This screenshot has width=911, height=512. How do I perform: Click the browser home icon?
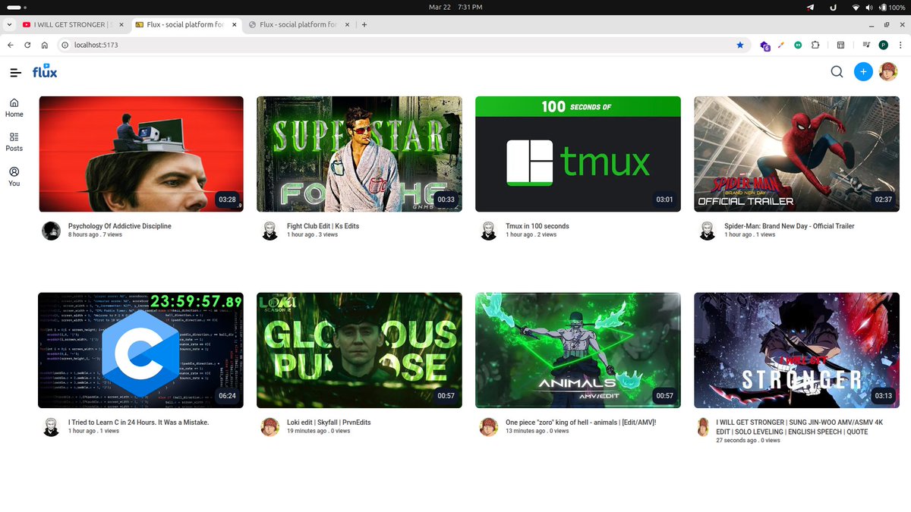click(x=45, y=45)
